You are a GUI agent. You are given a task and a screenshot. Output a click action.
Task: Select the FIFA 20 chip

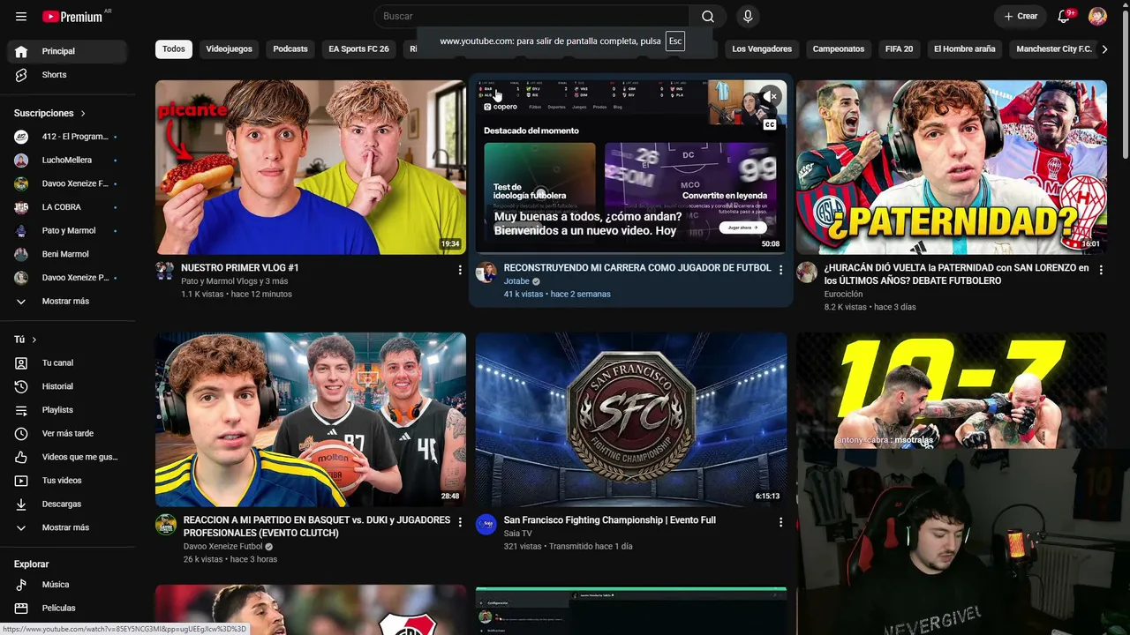(899, 49)
